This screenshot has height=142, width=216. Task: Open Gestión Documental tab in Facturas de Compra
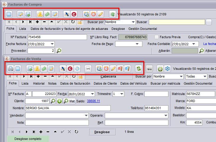143,29
